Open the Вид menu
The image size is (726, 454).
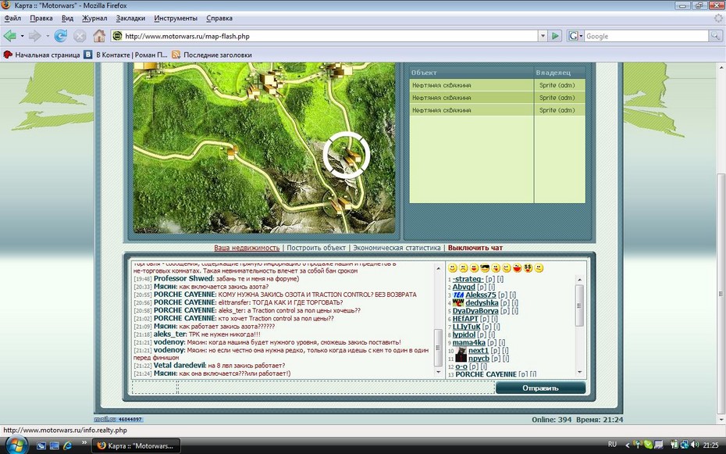pos(67,18)
